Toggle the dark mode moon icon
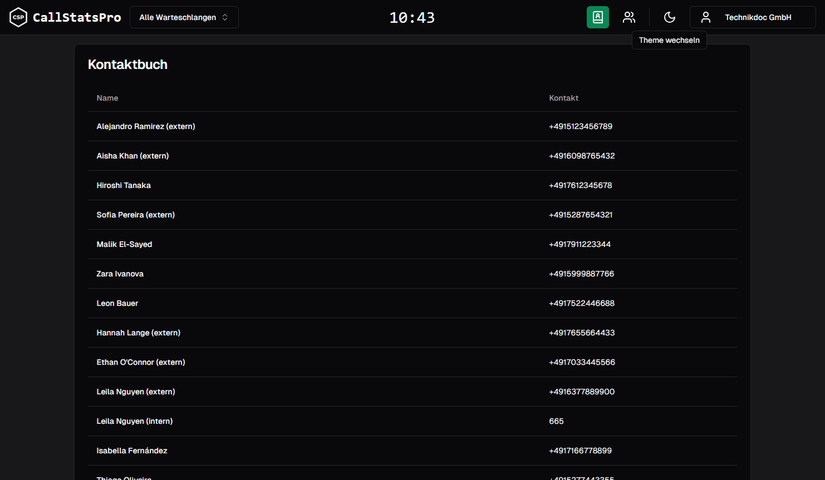825x480 pixels. 669,17
